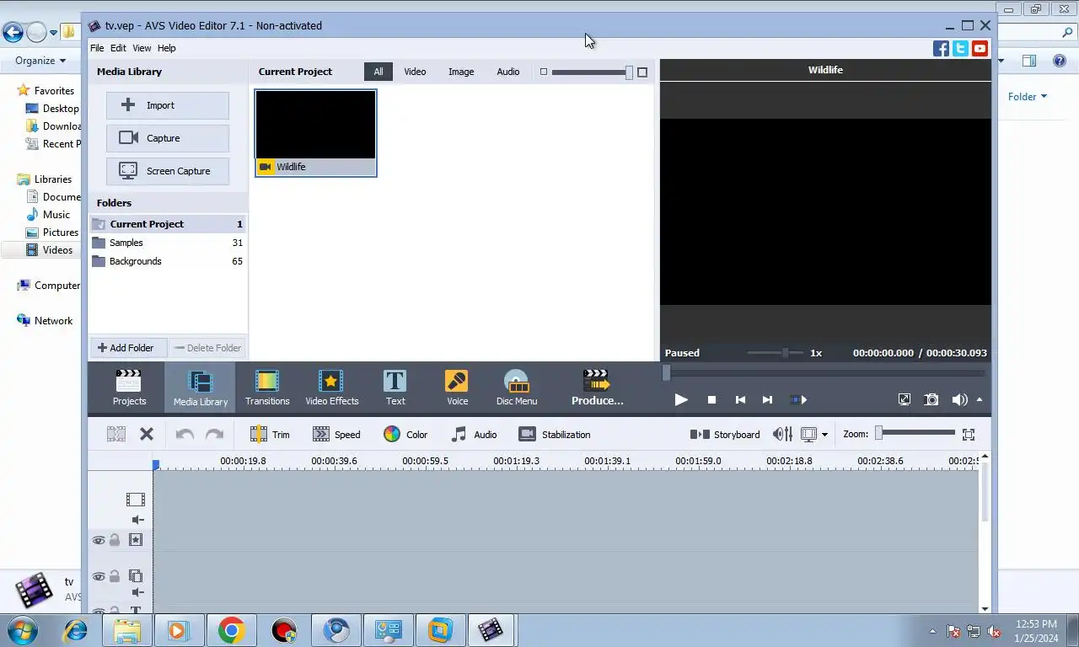Select the Wildlife video thumbnail
Image resolution: width=1079 pixels, height=647 pixels.
pyautogui.click(x=315, y=133)
